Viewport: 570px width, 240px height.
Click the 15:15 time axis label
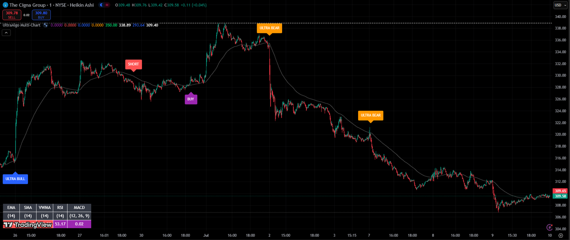click(x=351, y=235)
